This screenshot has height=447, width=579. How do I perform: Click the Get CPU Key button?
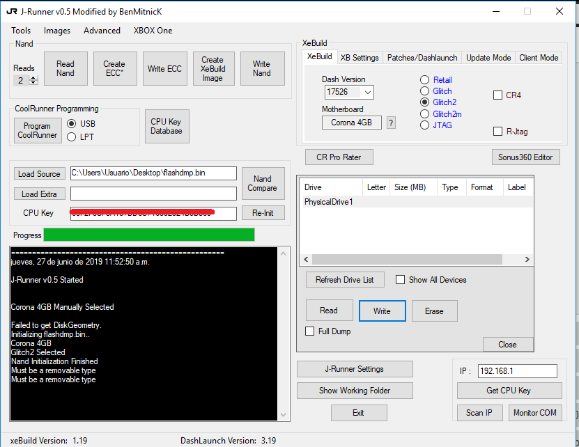pos(509,391)
